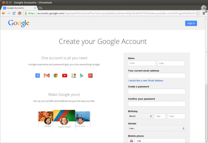The height and width of the screenshot is (143, 208).
Task: Click the Confirm your password field
Action: 157,104
